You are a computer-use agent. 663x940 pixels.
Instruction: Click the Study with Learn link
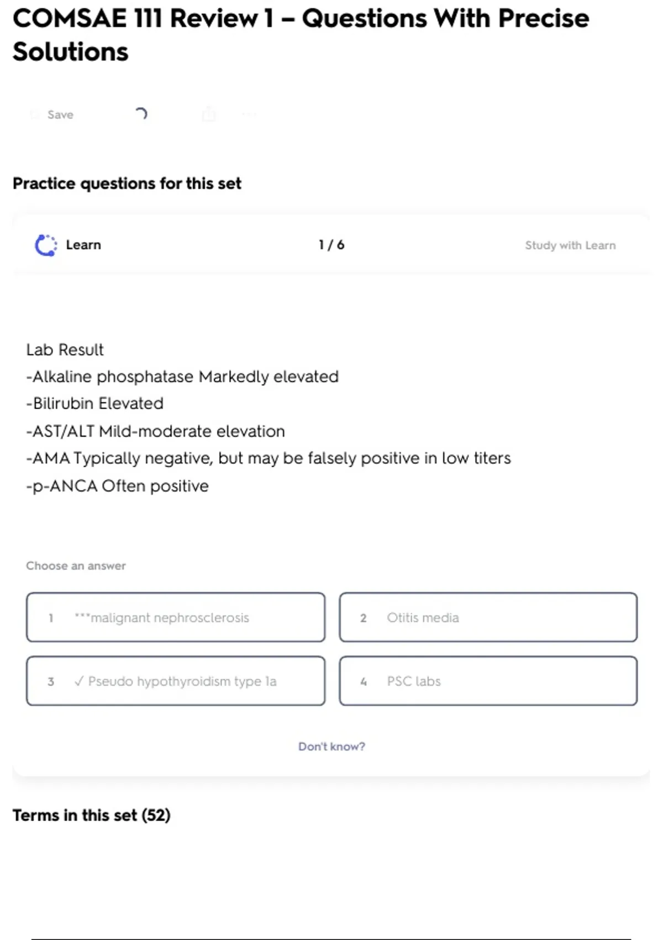(570, 246)
